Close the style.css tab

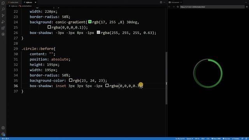[35, 2]
